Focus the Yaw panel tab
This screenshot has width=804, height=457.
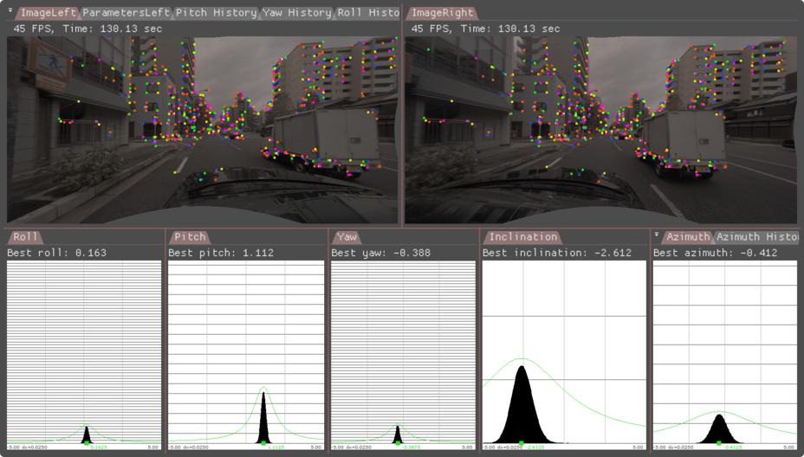pos(346,237)
